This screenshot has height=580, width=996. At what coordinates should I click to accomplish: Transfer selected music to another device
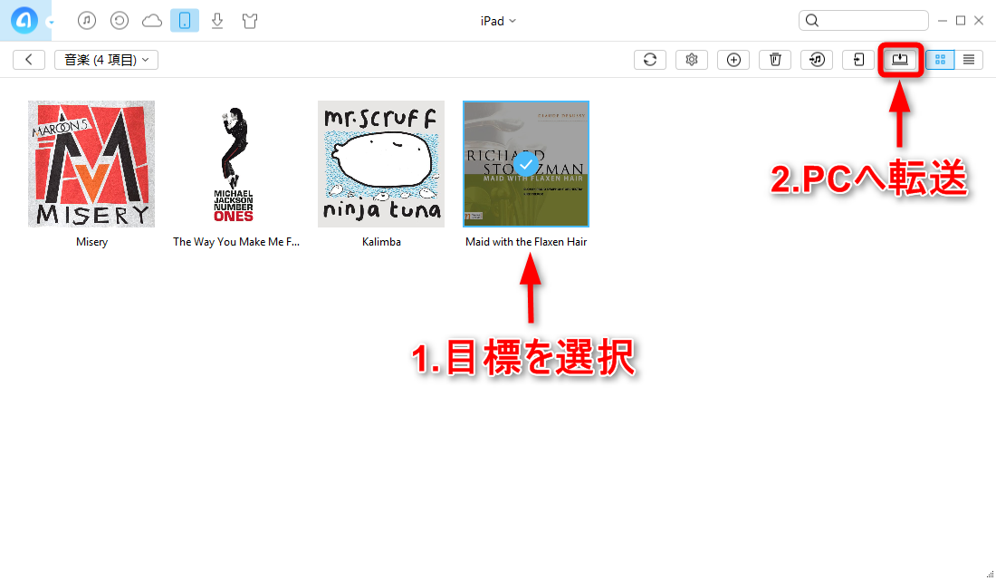[x=858, y=59]
